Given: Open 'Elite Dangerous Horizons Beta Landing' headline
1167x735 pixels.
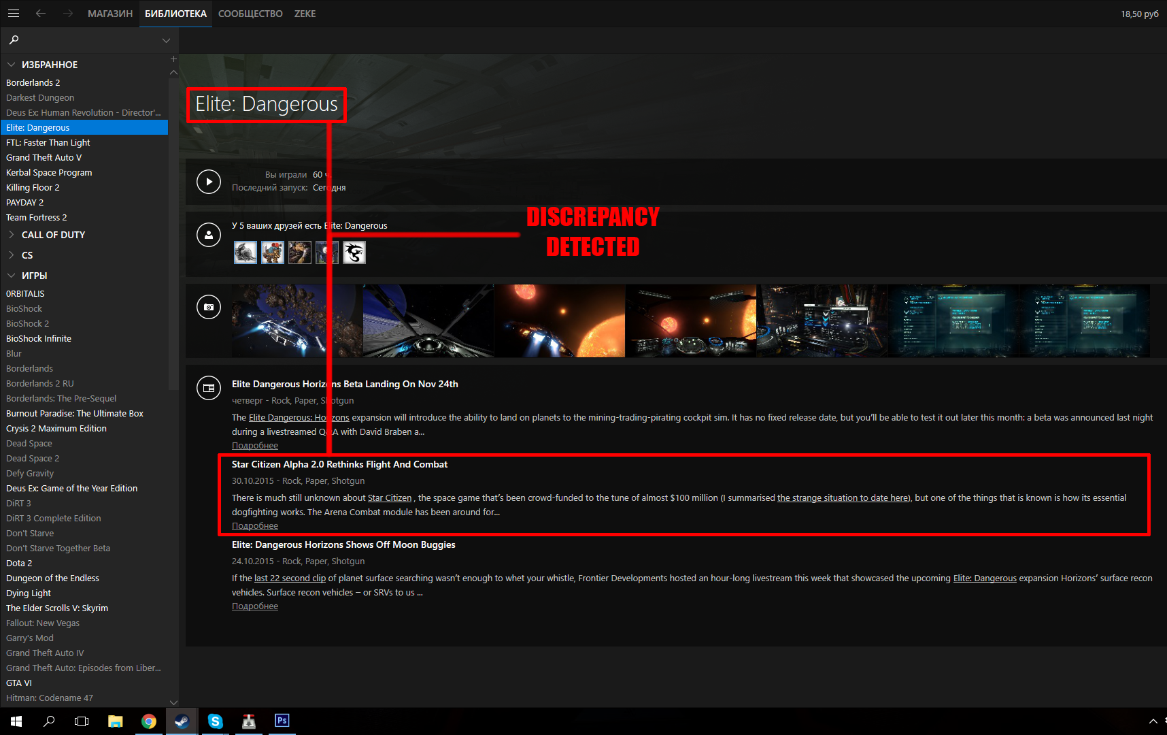Looking at the screenshot, I should pos(345,384).
